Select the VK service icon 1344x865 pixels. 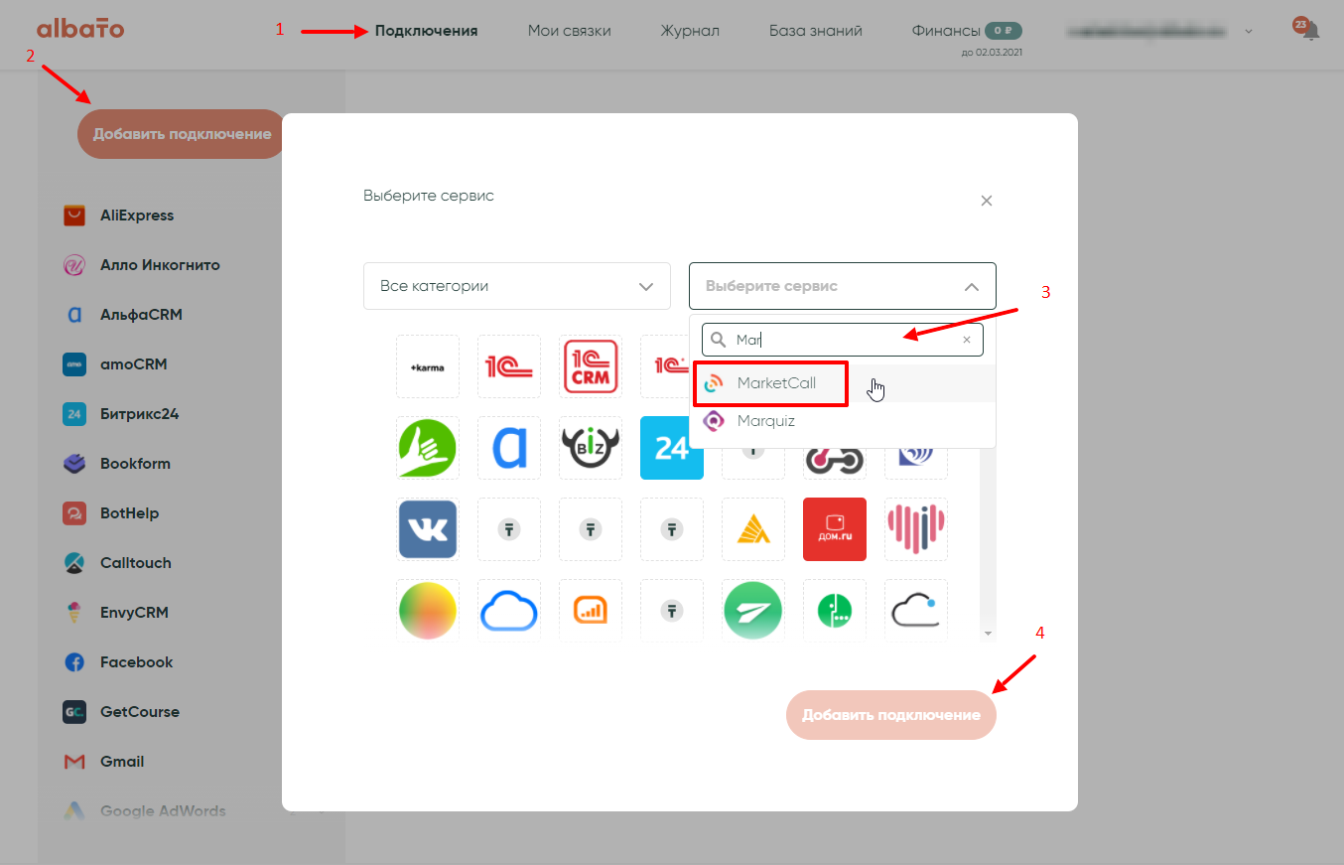428,529
